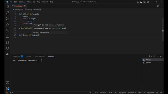
Task: Open the Source Control view
Action: pyautogui.click(x=7, y=19)
